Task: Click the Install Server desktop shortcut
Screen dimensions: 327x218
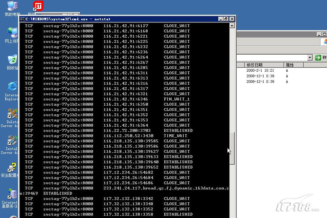Action: point(12,141)
